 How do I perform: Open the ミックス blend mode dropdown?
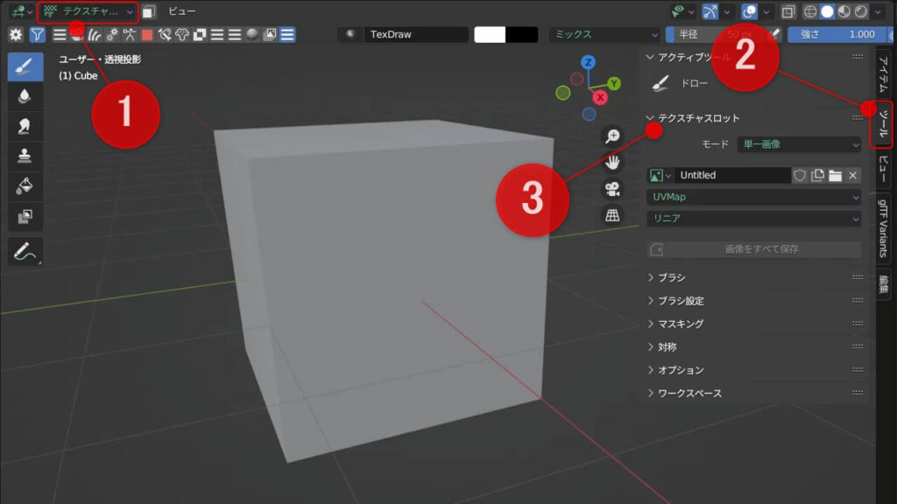tap(604, 34)
